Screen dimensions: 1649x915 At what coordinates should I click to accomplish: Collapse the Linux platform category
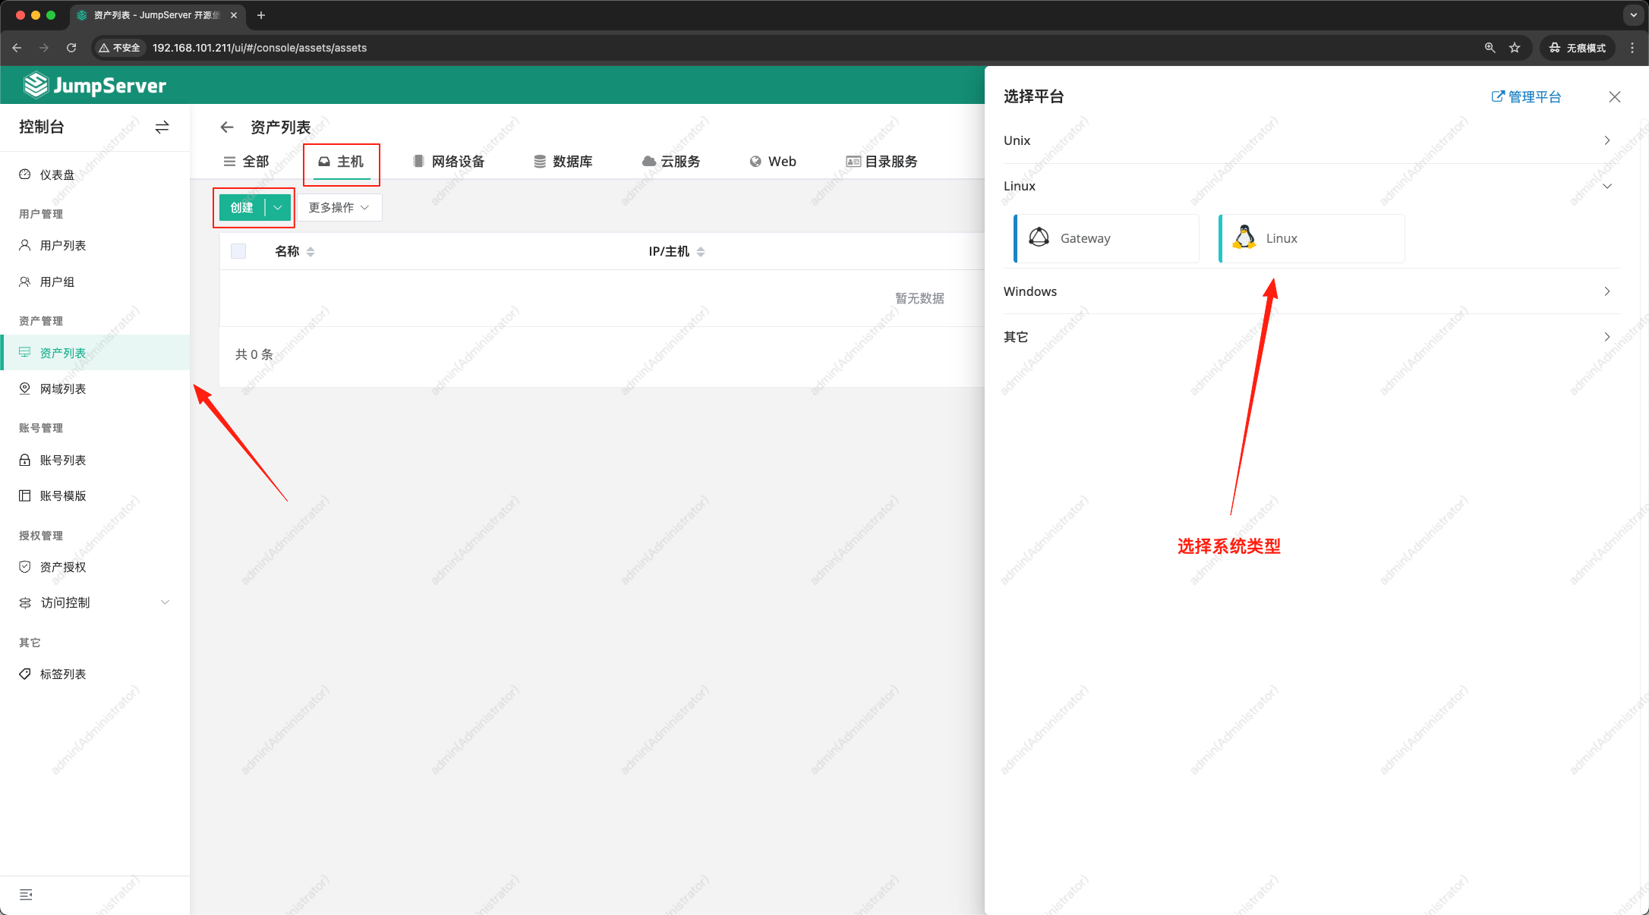(x=1607, y=186)
